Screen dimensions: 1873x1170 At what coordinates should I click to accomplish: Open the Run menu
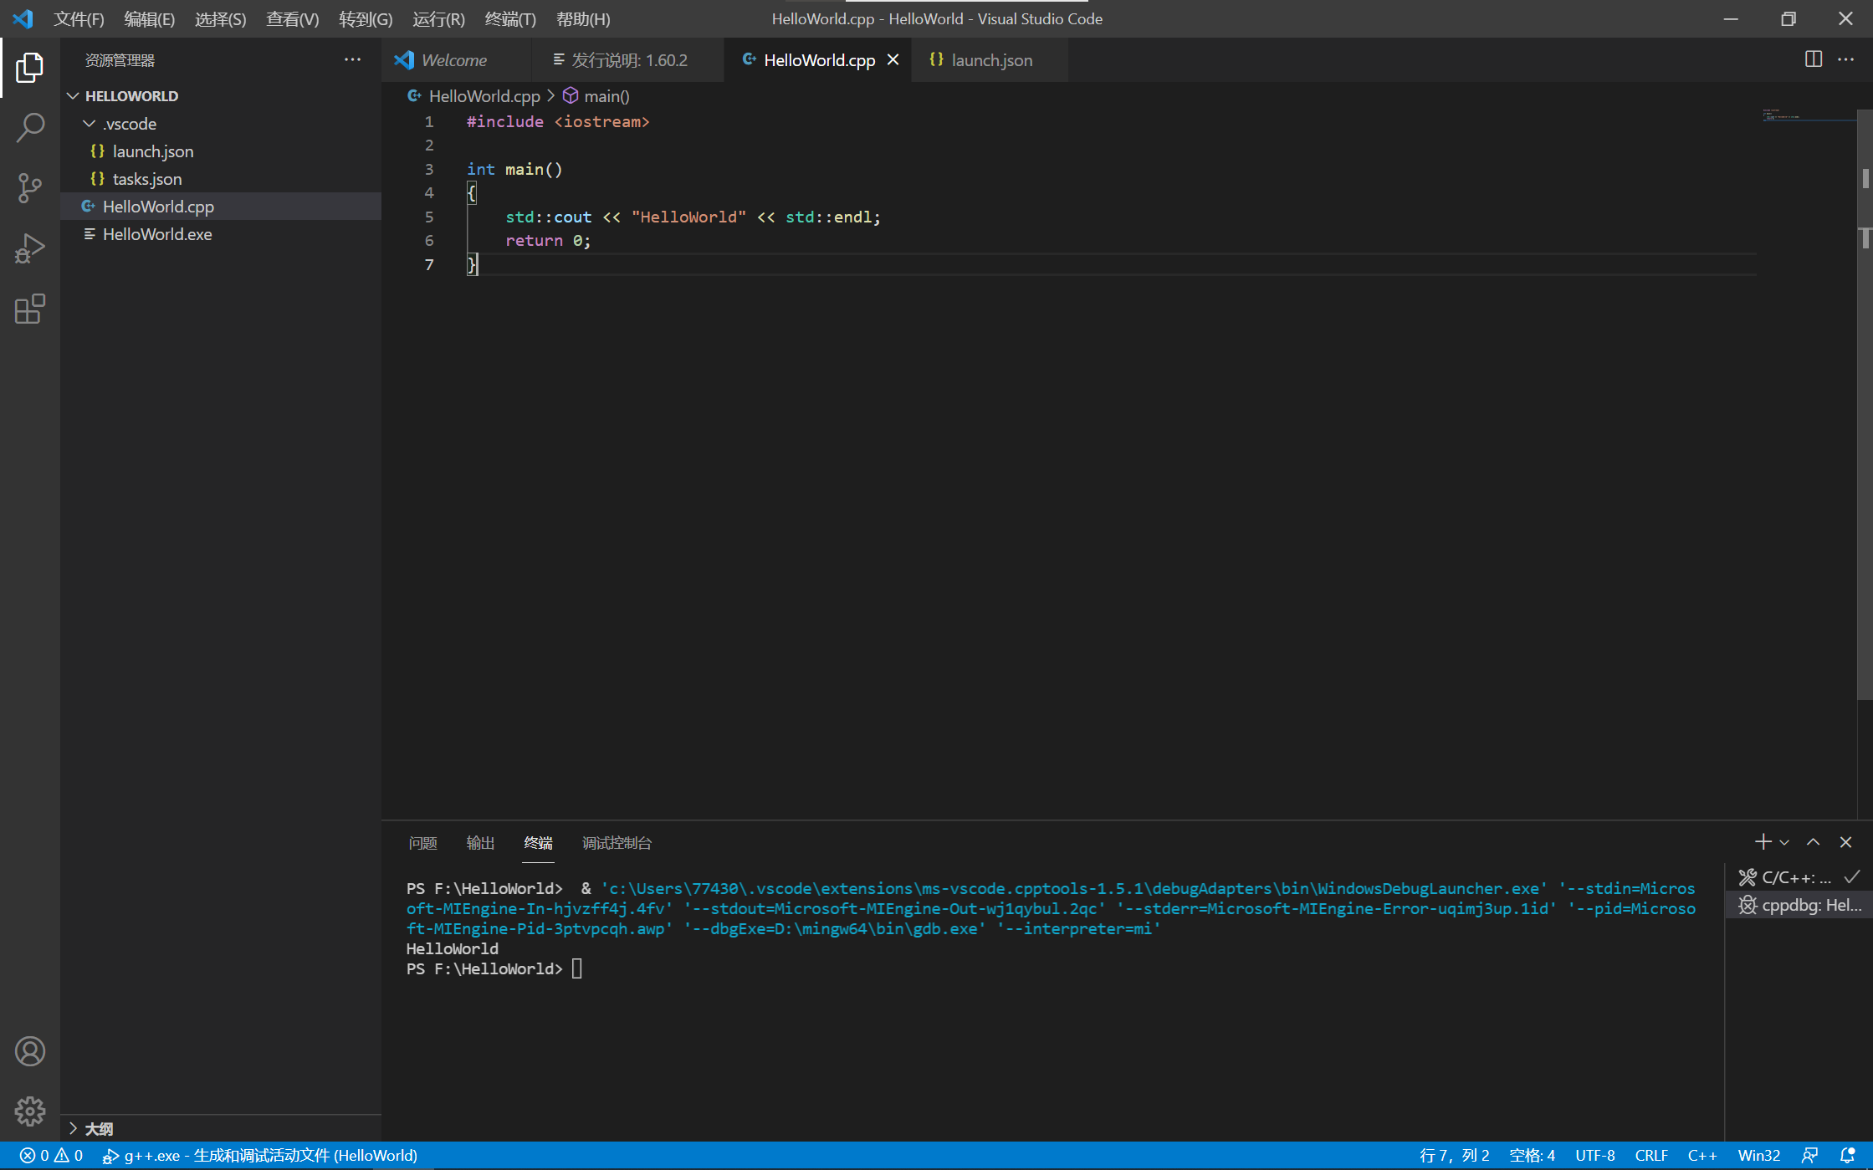[x=438, y=18]
